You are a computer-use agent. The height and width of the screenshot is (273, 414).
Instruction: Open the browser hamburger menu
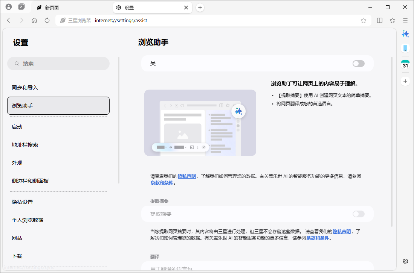[405, 21]
